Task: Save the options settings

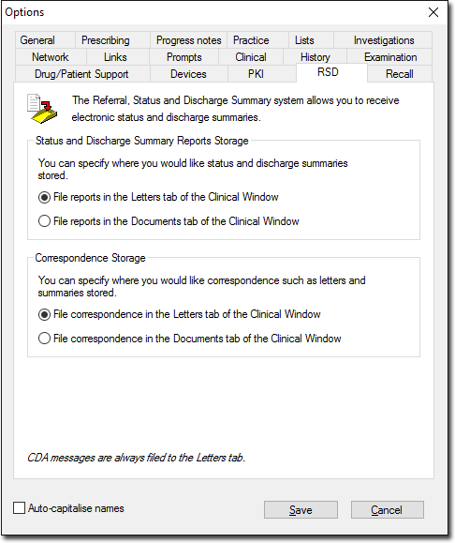Action: click(x=301, y=510)
